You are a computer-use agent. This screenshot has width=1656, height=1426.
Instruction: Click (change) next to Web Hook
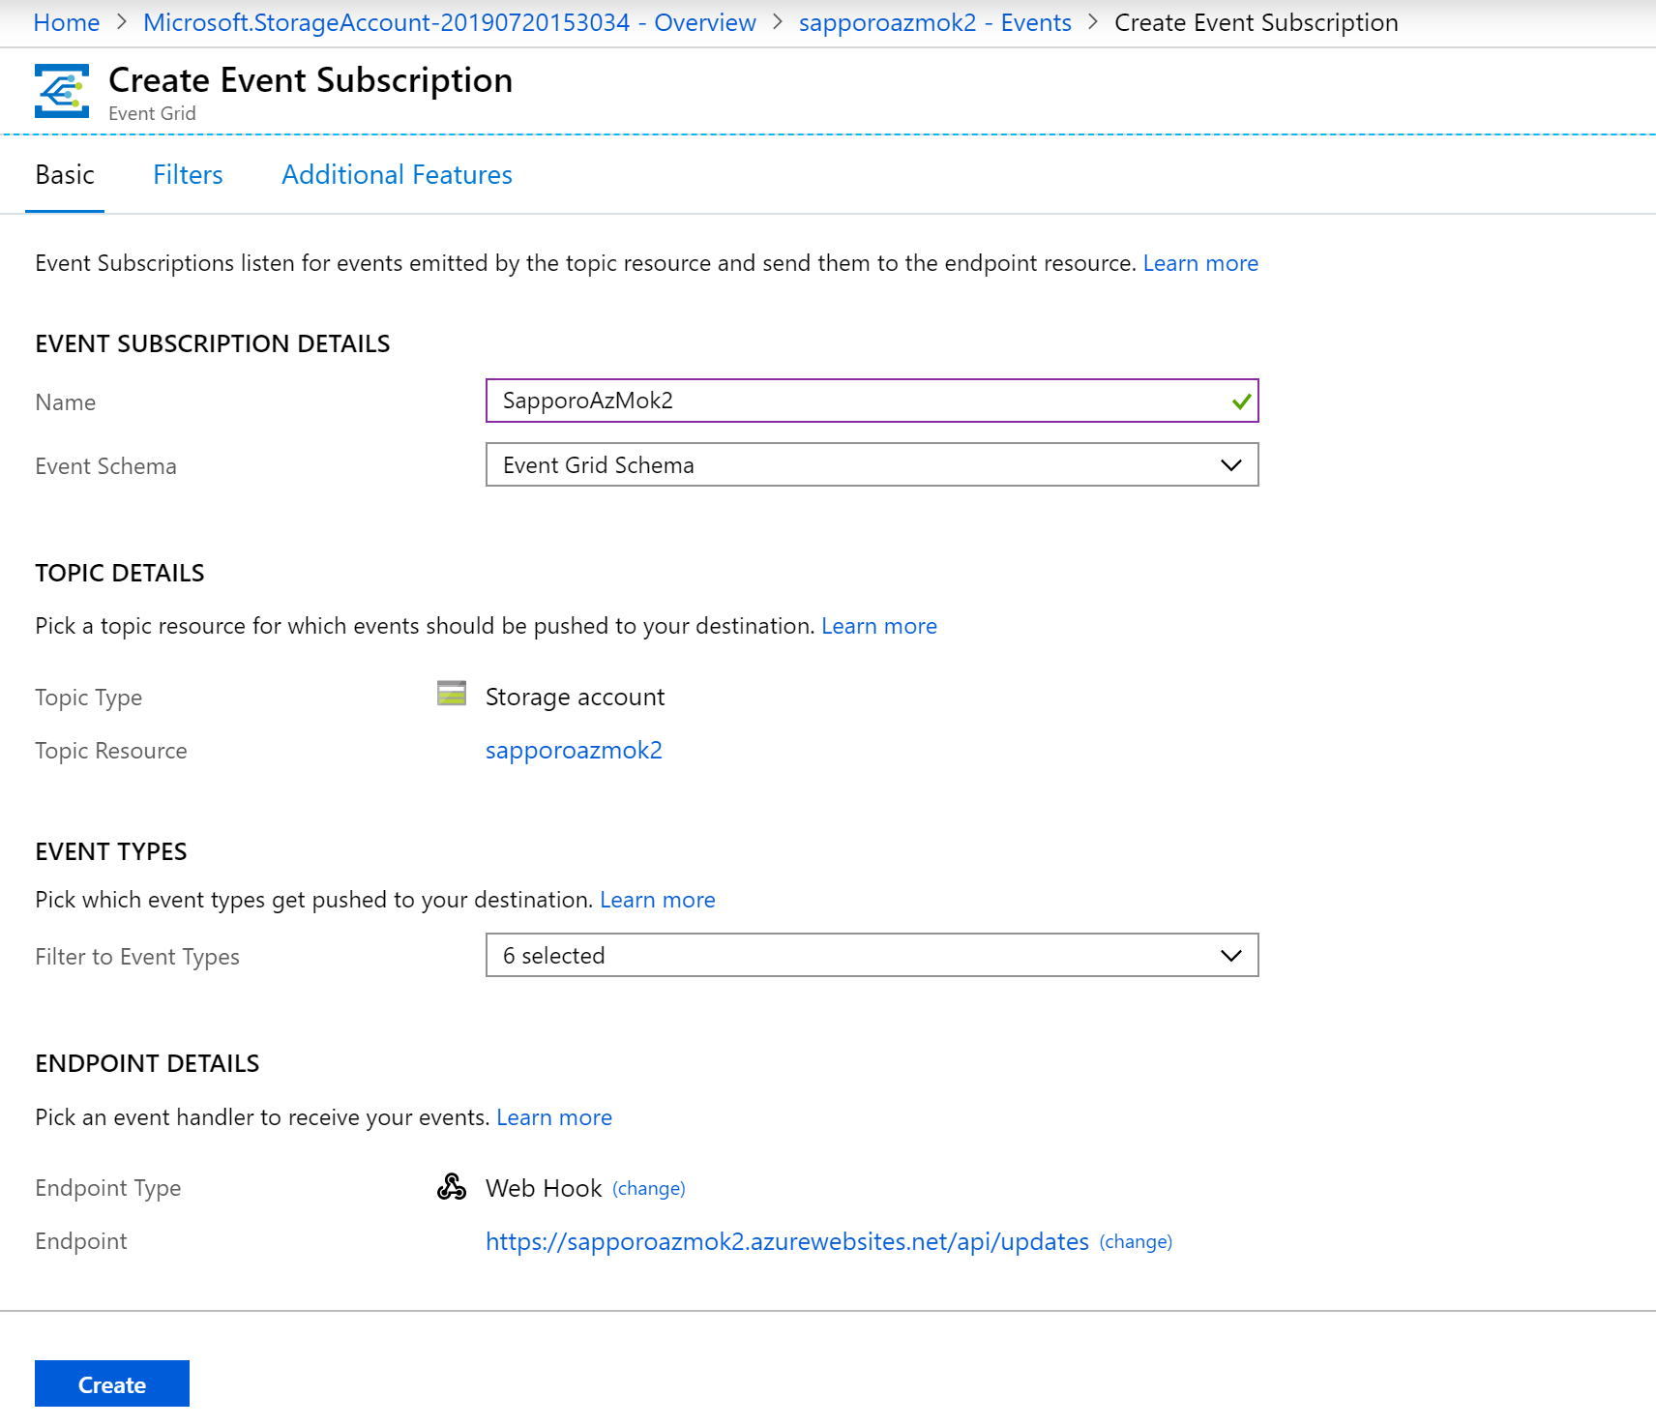tap(648, 1188)
